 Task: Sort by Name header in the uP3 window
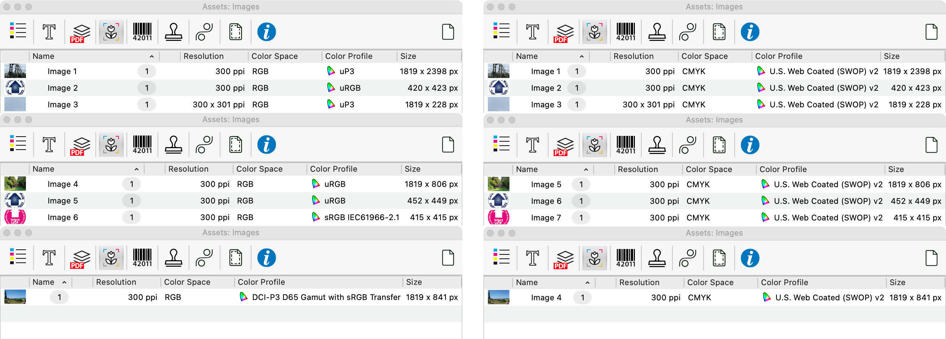(94, 56)
